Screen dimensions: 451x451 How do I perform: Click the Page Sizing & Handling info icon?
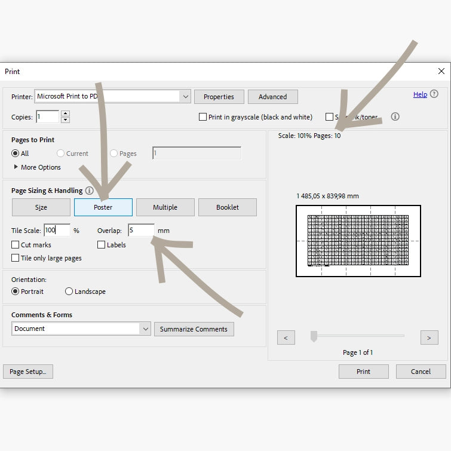click(90, 191)
